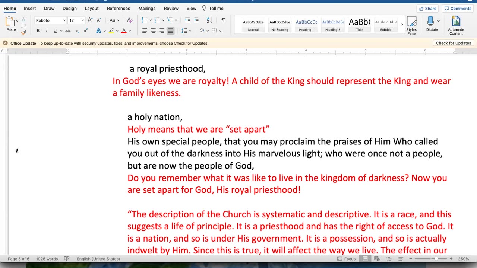The height and width of the screenshot is (268, 477).
Task: Center the paragraph text
Action: (153, 31)
